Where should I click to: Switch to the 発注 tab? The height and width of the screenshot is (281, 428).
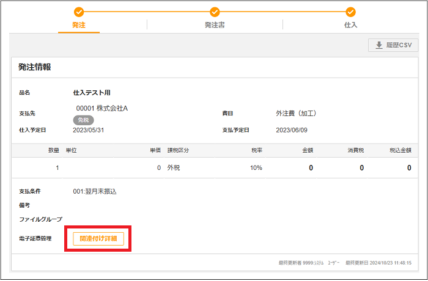[79, 26]
